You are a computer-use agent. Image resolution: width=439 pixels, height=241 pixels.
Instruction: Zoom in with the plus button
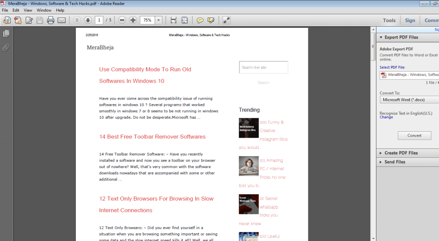(133, 20)
